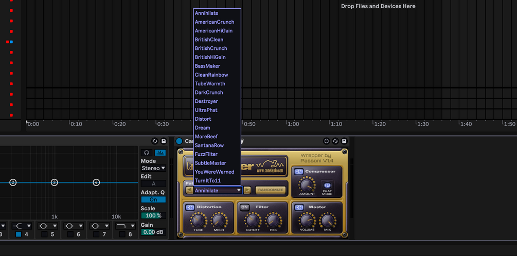The width and height of the screenshot is (517, 256).
Task: Click the 0:10 timeline ruler marker
Action: 77,124
